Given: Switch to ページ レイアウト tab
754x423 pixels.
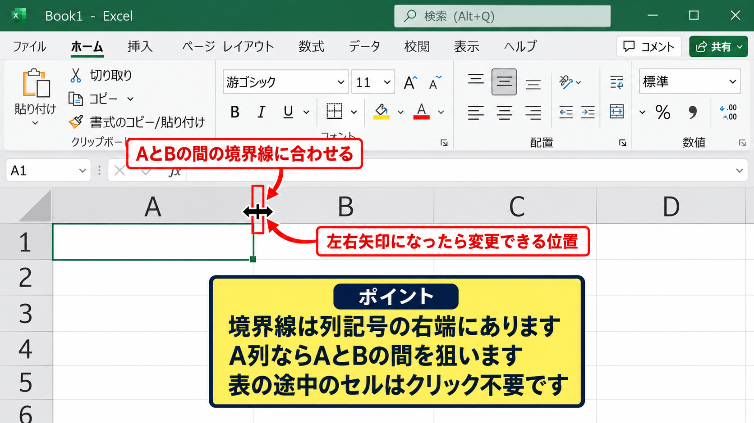Looking at the screenshot, I should [228, 46].
